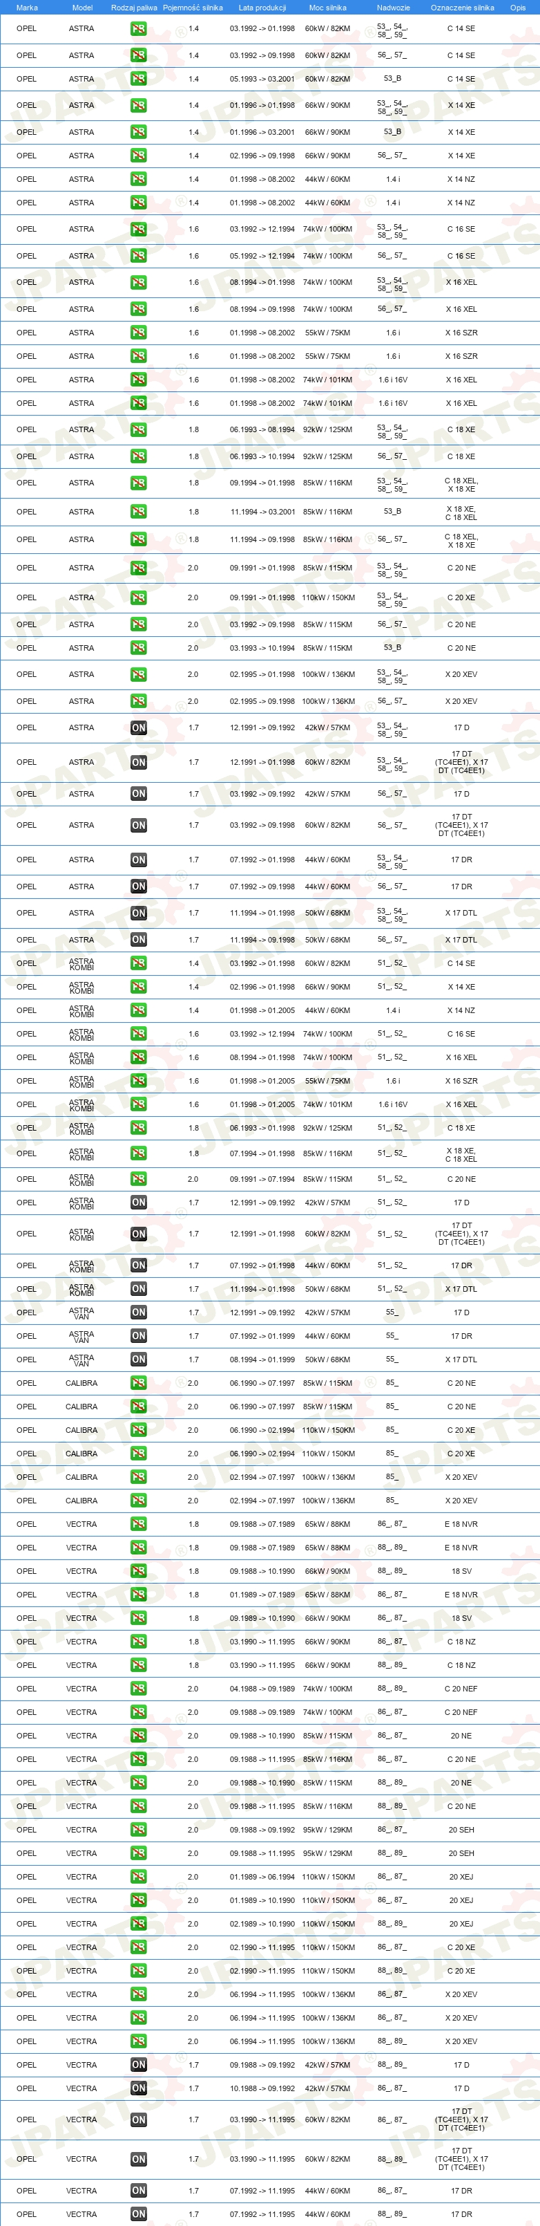Click the date cell '08.1994 -> 01.1999'

[262, 1360]
